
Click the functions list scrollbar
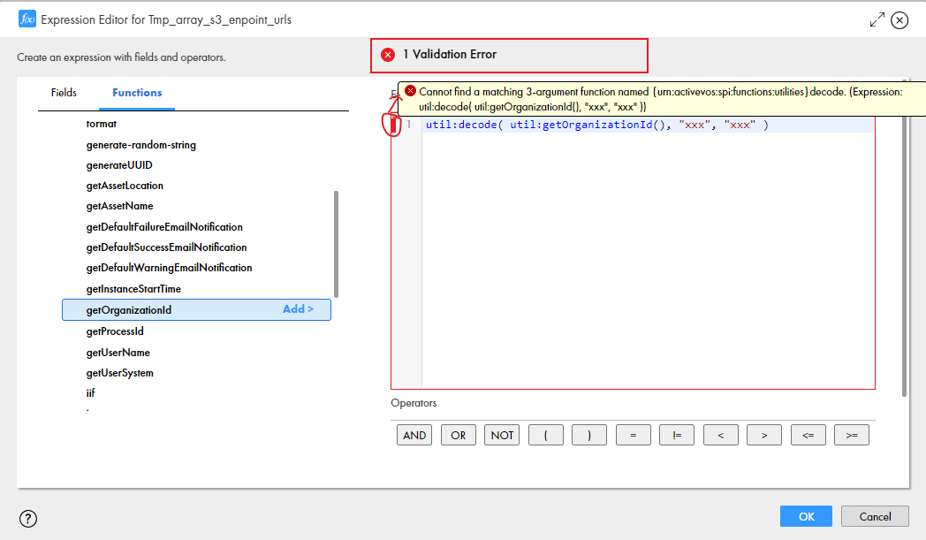(x=336, y=244)
